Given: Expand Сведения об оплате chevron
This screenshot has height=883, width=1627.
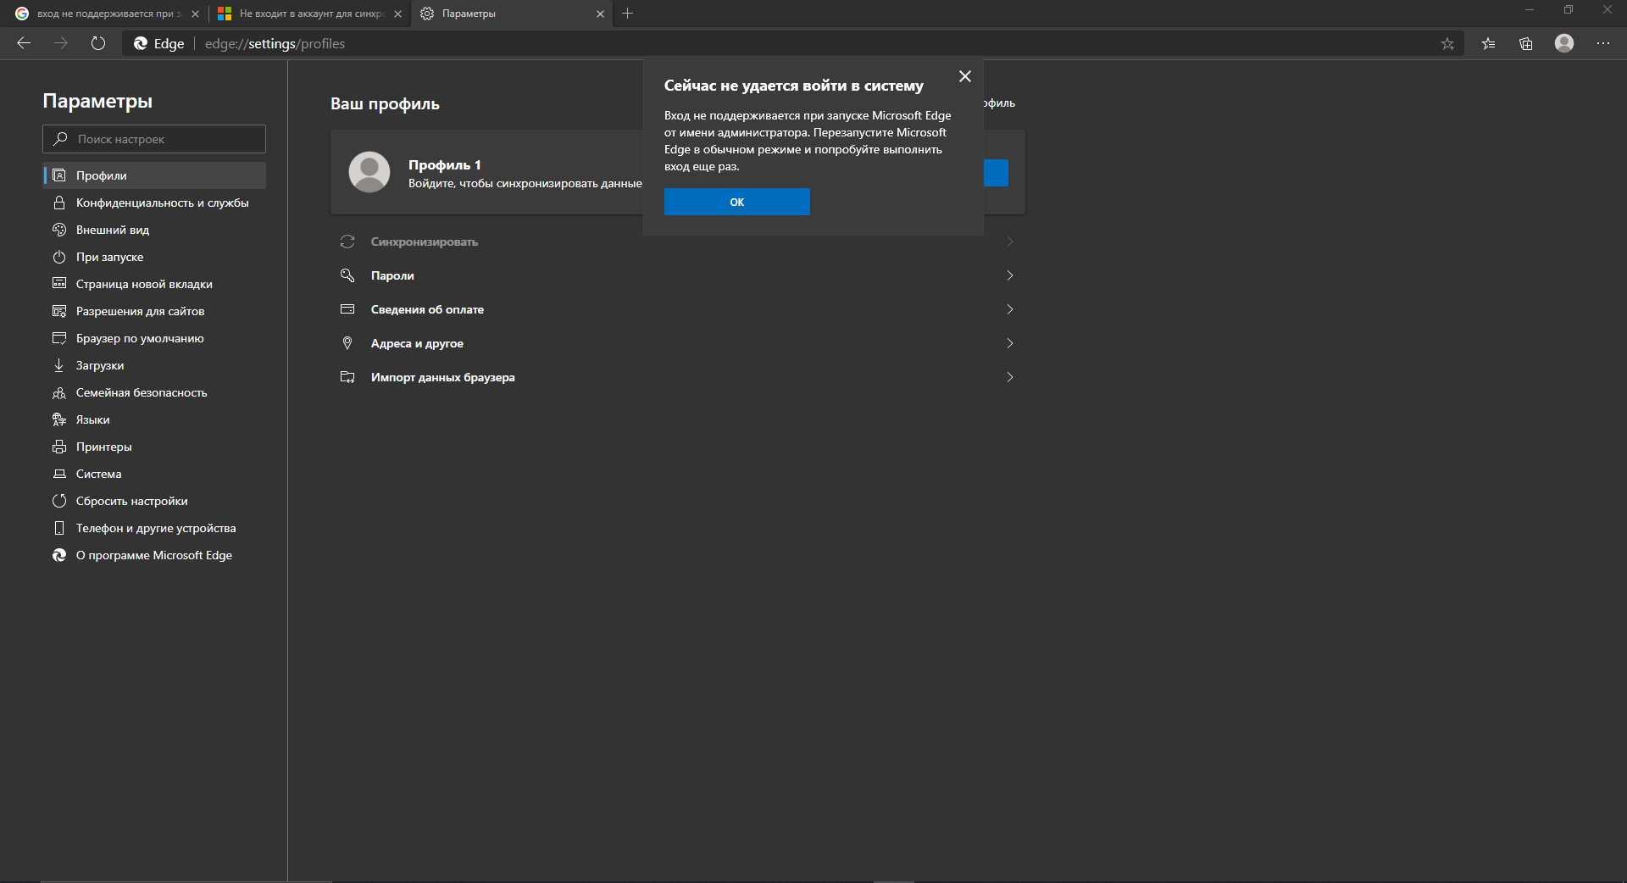Looking at the screenshot, I should coord(1010,309).
